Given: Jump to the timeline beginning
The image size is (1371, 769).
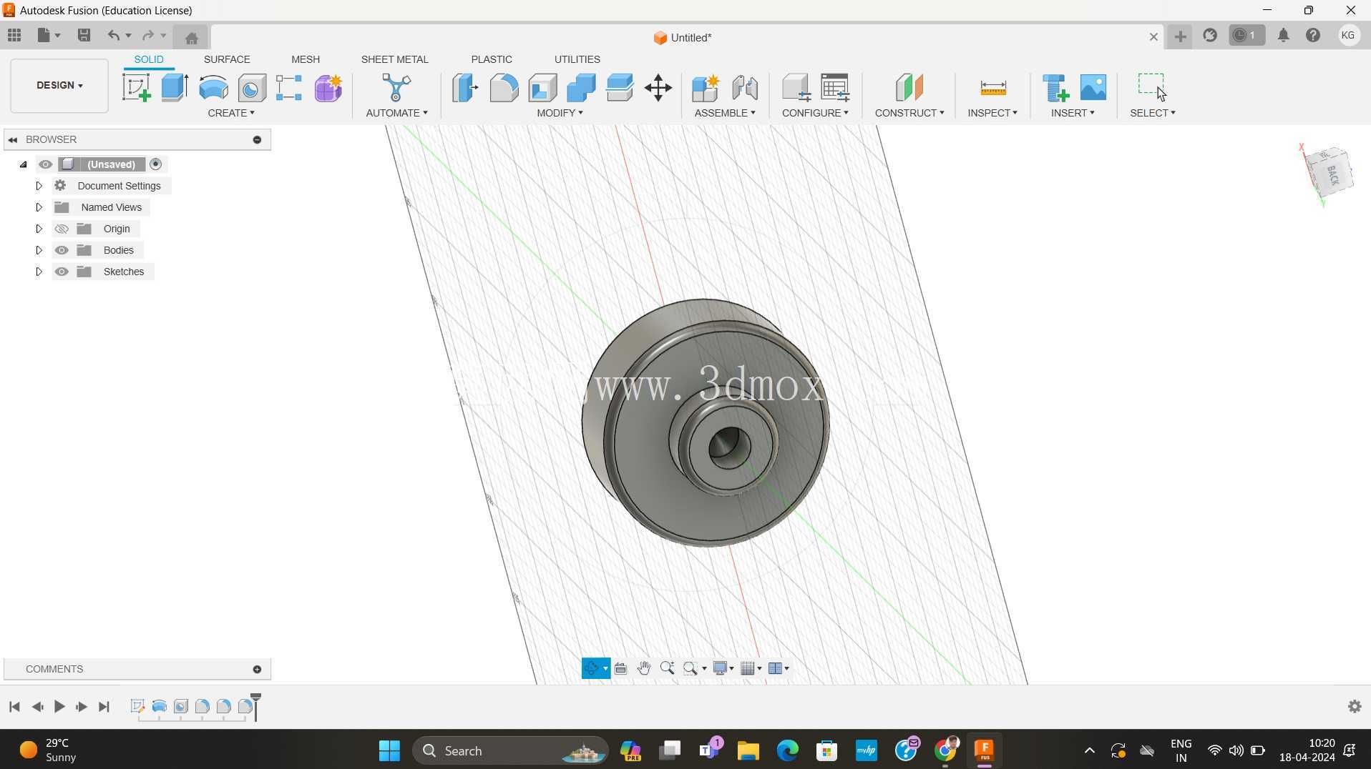Looking at the screenshot, I should click(14, 707).
